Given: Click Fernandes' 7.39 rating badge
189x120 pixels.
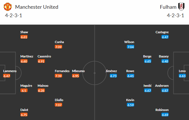Looking at the screenshot, I should click(59, 76).
